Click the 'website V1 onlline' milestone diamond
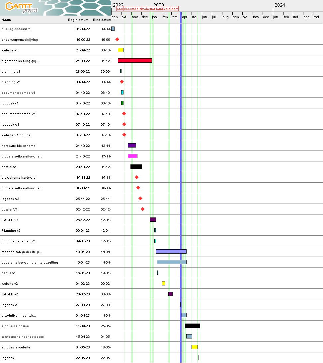This screenshot has height=363, width=323. click(x=124, y=135)
